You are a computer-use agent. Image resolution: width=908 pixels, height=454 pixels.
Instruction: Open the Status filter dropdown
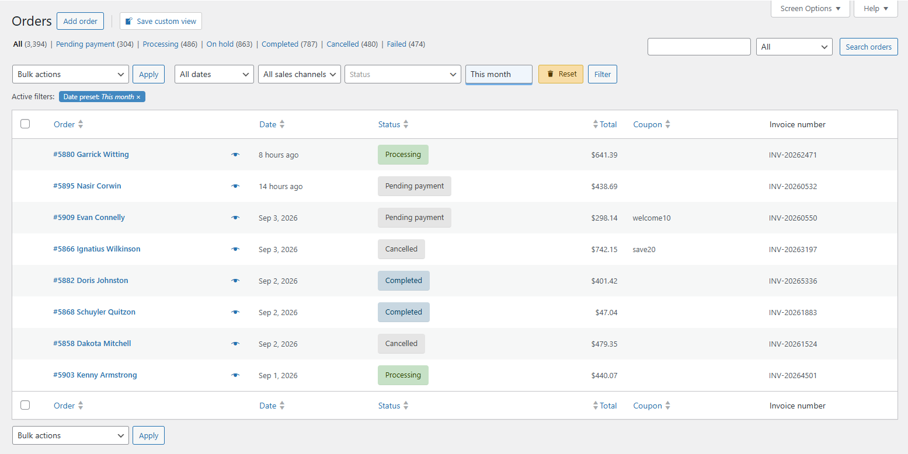click(x=403, y=74)
